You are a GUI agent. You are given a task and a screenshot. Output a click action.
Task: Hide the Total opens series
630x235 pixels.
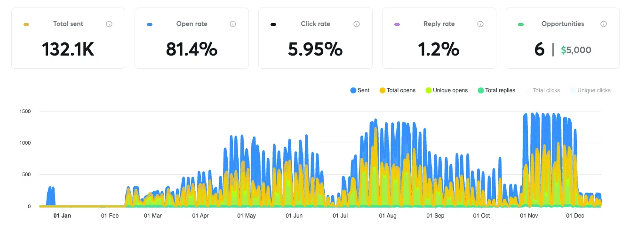point(397,90)
